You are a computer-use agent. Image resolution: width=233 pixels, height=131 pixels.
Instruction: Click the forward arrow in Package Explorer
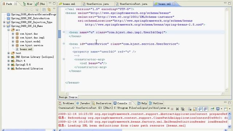coord(32,10)
